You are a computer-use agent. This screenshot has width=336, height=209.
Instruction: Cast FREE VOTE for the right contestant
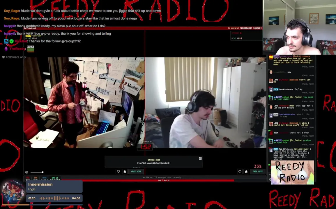point(258,171)
